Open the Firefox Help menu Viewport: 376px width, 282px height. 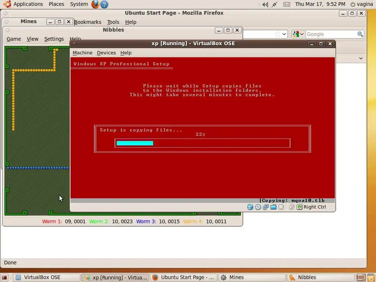point(131,22)
